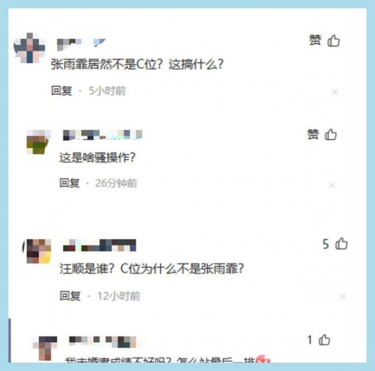Open username above 汪顺是谁 comment

click(x=99, y=245)
